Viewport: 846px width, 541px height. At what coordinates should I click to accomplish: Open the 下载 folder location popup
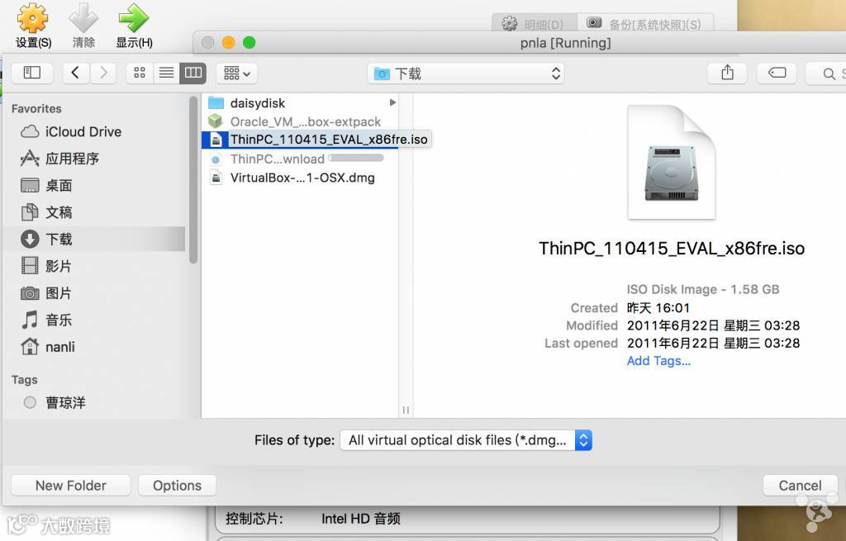click(466, 74)
